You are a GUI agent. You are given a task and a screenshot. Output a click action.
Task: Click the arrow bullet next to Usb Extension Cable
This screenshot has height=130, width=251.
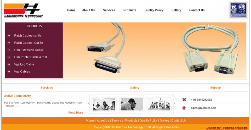click(x=9, y=50)
